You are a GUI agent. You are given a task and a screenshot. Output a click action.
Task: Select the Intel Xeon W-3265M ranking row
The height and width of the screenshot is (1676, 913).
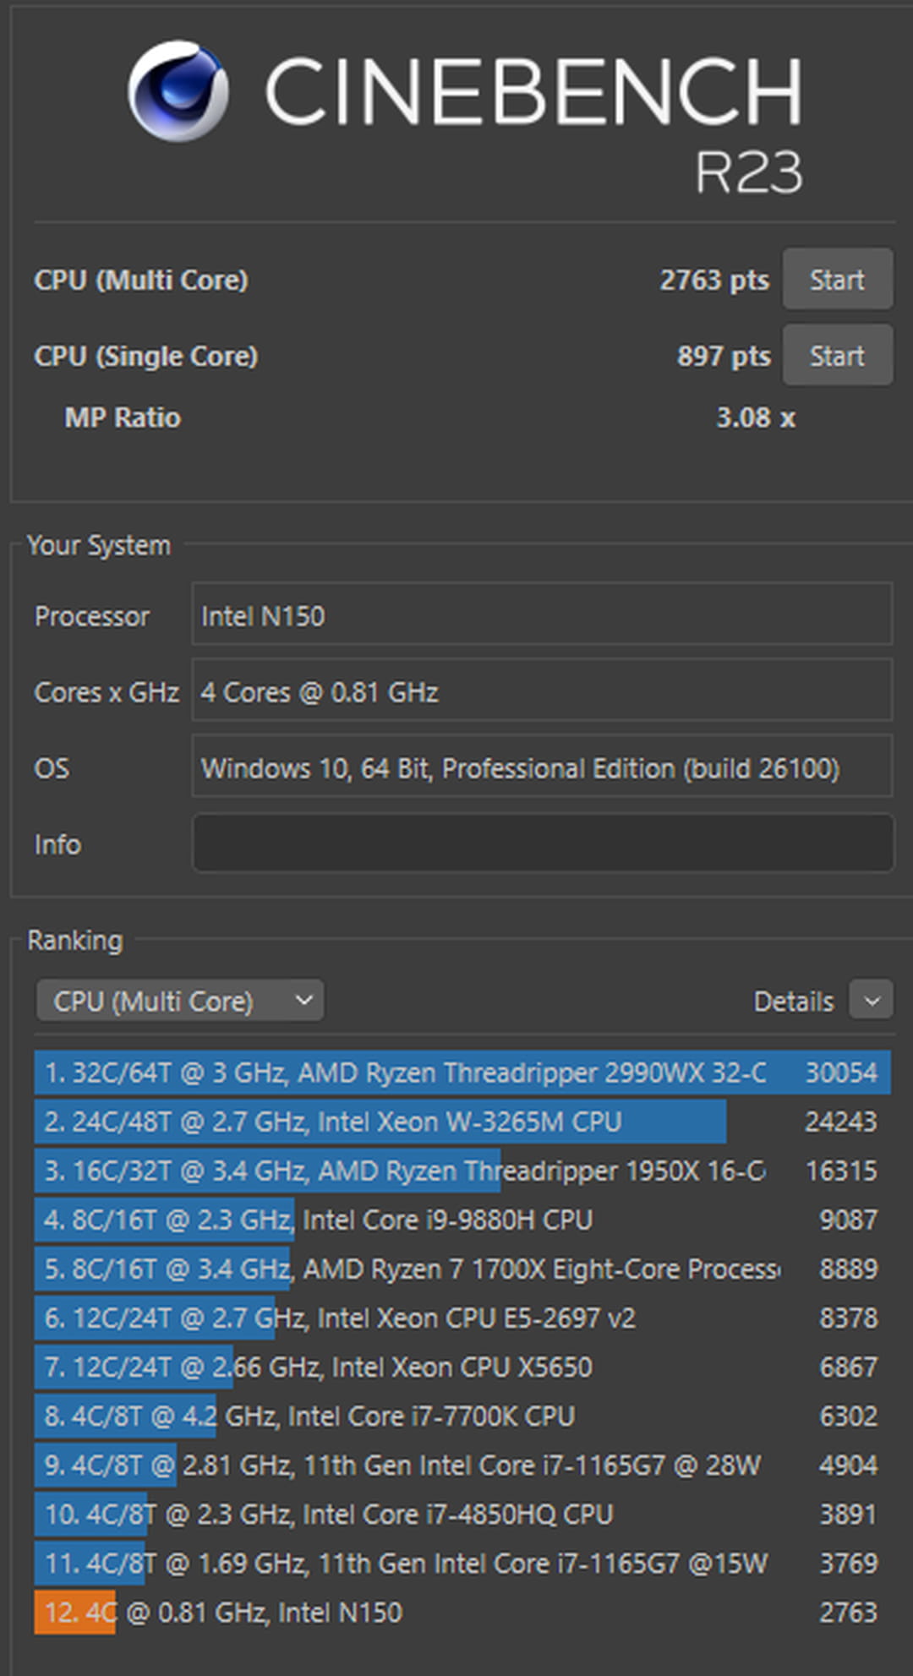(x=462, y=1122)
